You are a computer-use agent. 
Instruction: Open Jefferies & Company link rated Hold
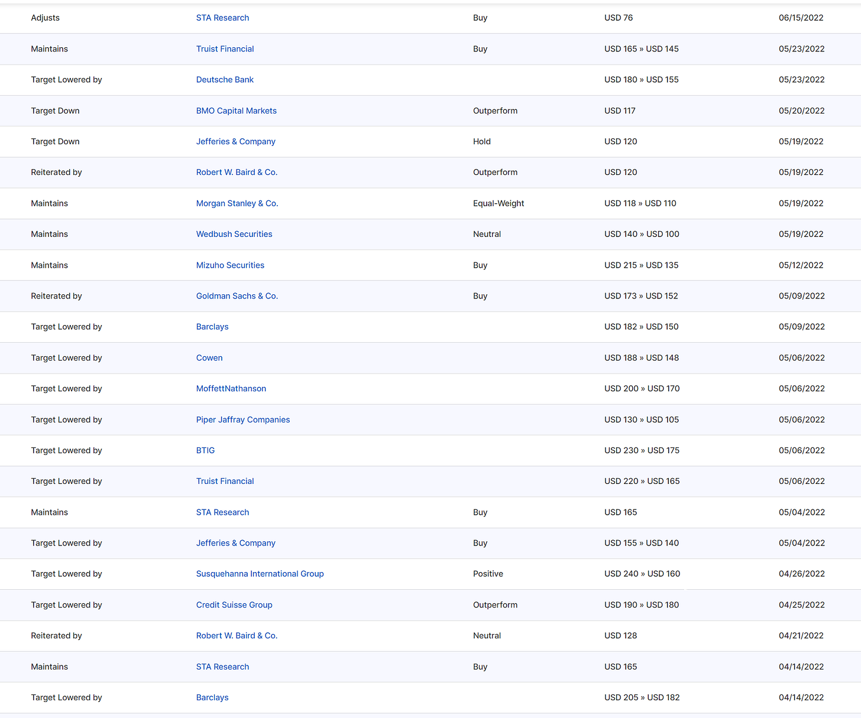pos(236,141)
